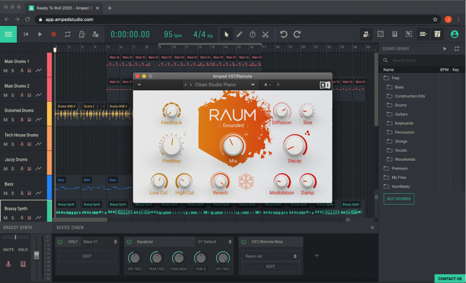Click MUTE in Brassy Synth channel strip

[x=8, y=250]
